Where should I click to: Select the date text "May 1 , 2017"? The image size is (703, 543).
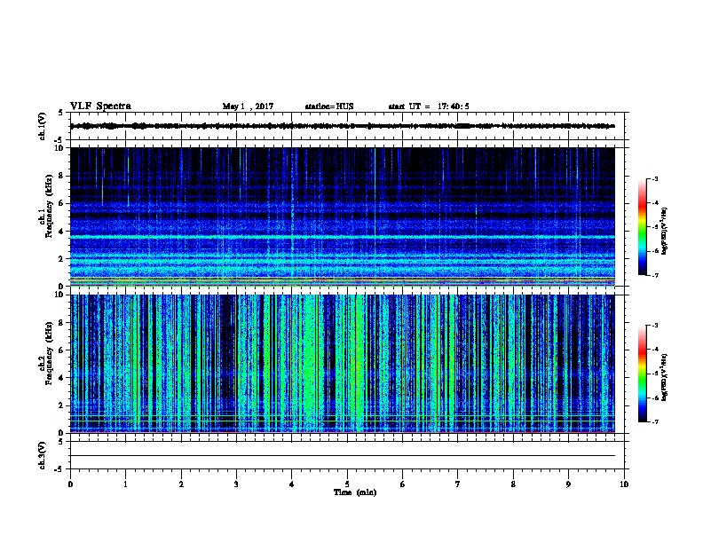pyautogui.click(x=248, y=106)
